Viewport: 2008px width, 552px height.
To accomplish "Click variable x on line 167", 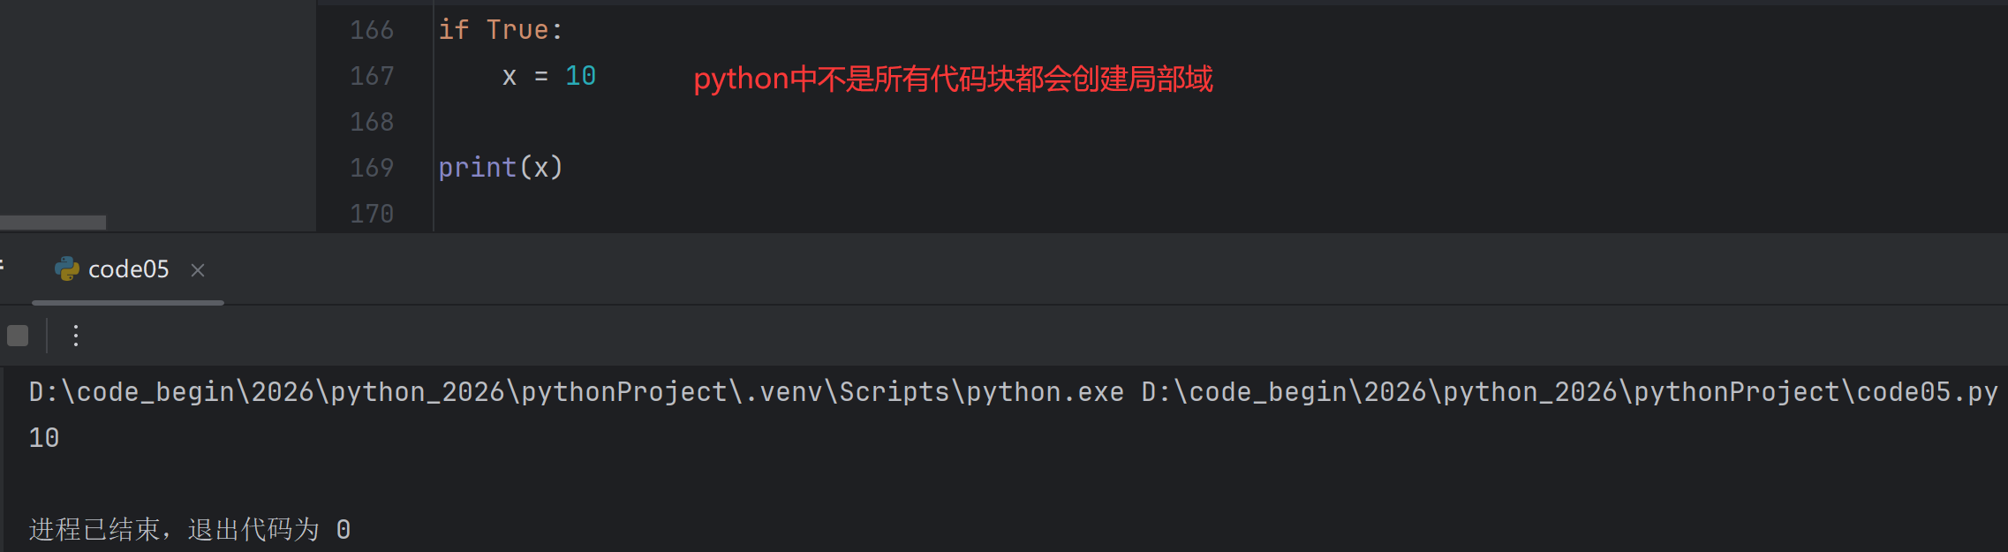I will coord(510,77).
